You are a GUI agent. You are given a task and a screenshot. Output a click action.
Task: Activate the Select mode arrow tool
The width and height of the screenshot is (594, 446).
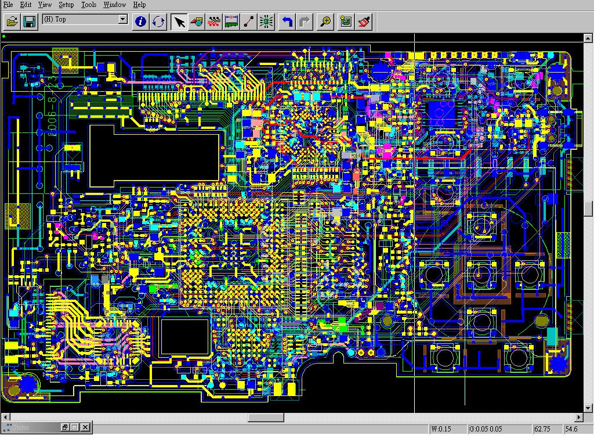click(x=179, y=21)
